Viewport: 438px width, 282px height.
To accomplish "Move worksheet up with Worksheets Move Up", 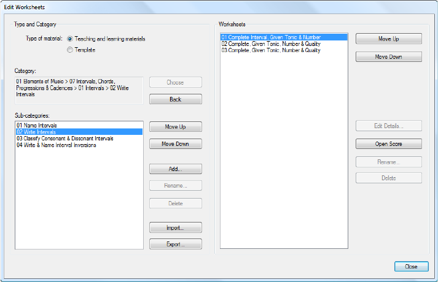I will point(389,39).
